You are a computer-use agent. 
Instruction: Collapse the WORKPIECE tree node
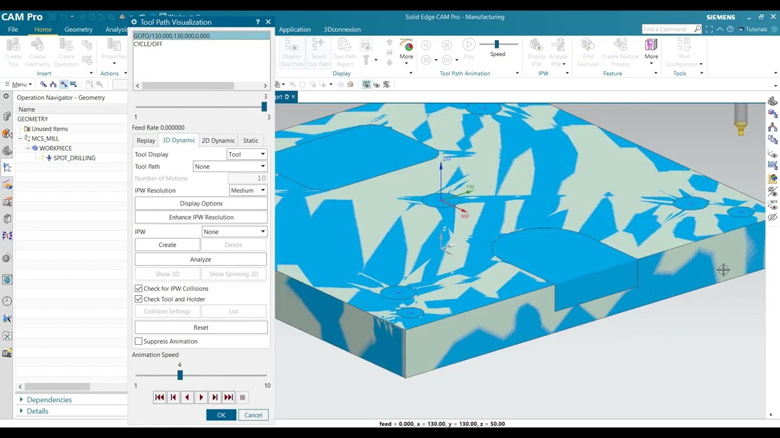[x=28, y=148]
